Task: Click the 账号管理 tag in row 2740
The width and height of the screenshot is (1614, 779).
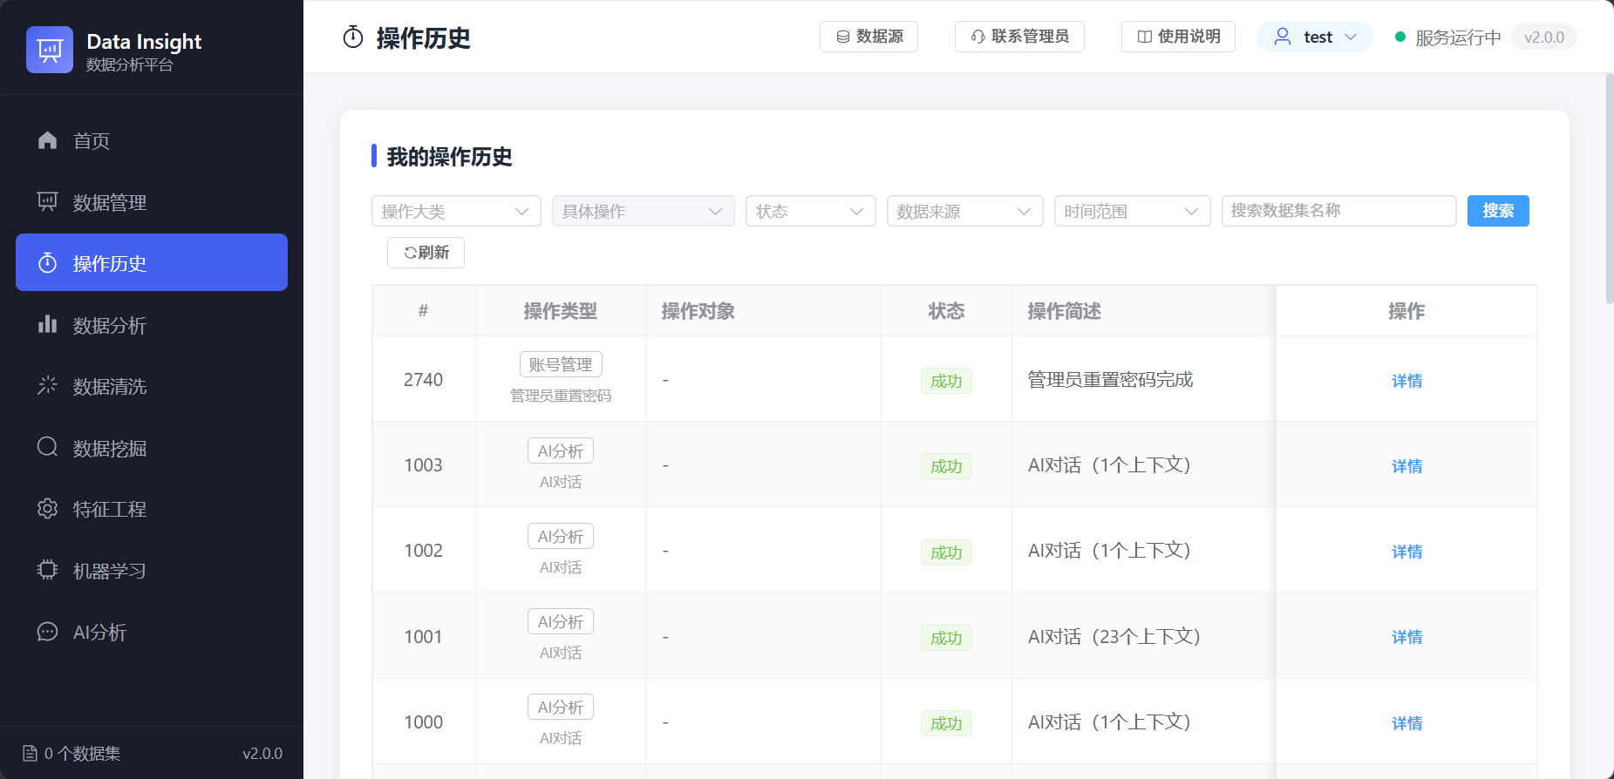Action: [x=561, y=364]
